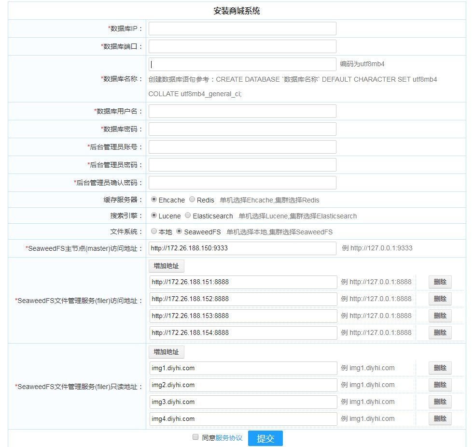
Task: Open the 服务协议 link
Action: pos(229,438)
